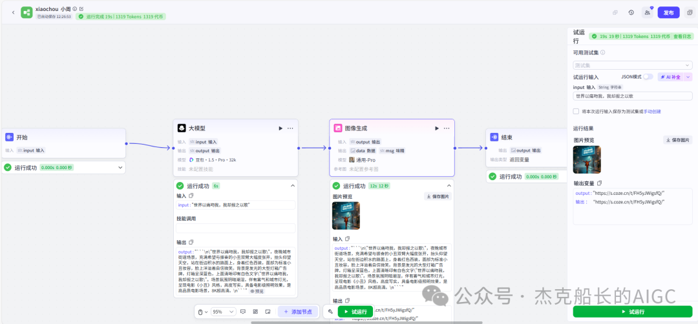Open image thumbnail in test run panel

(587, 159)
